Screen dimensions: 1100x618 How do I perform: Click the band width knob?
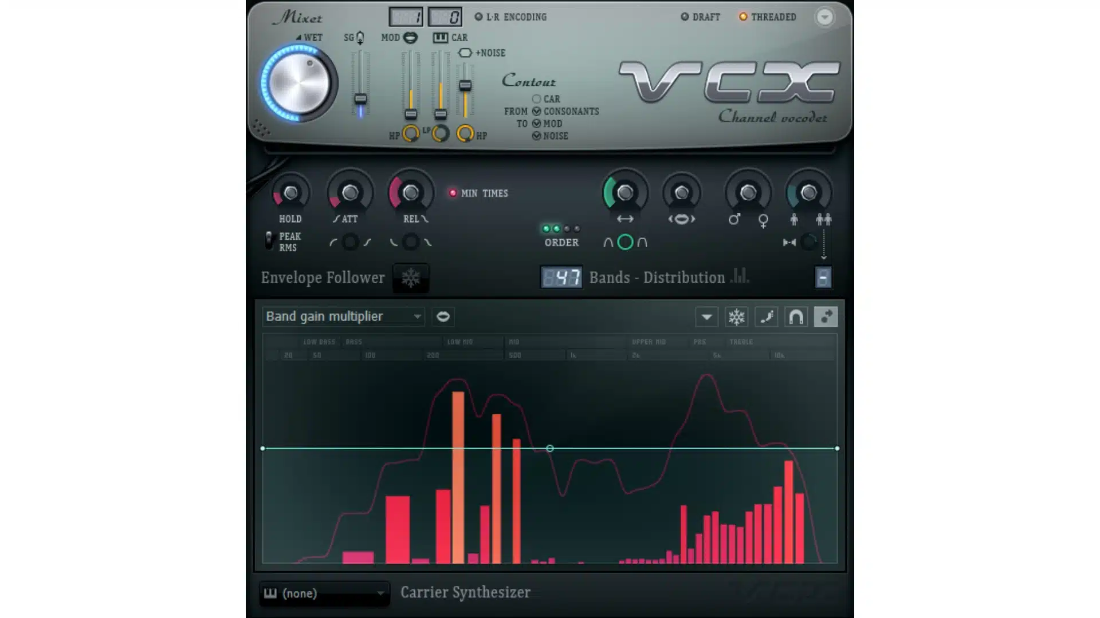625,193
